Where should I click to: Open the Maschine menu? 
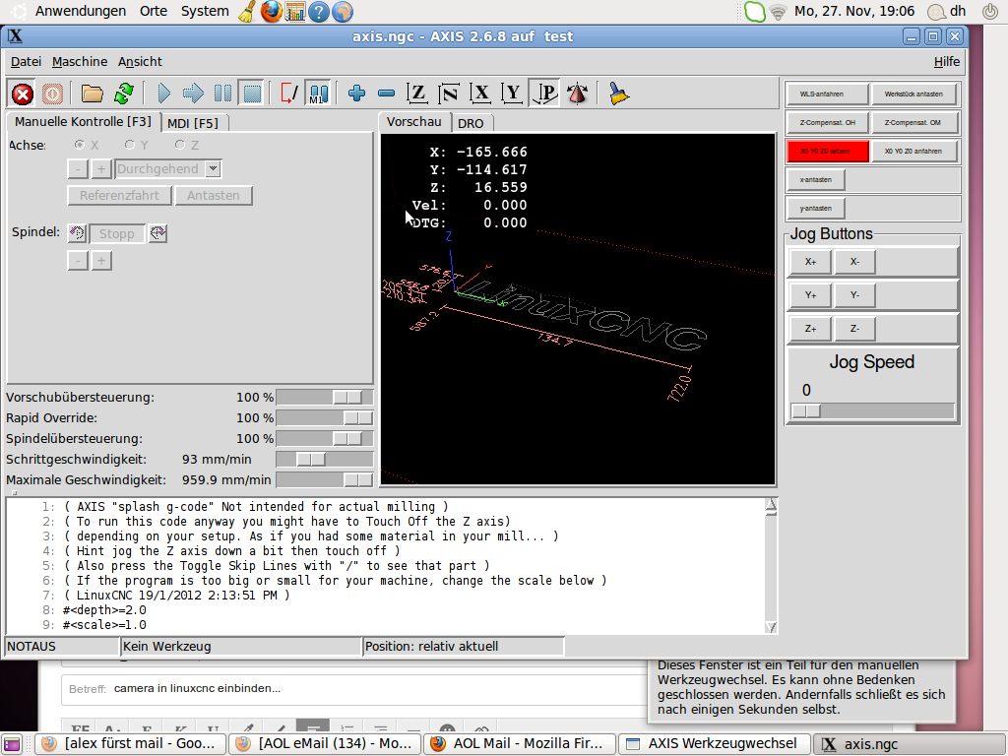(80, 62)
